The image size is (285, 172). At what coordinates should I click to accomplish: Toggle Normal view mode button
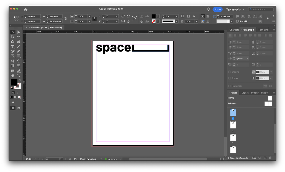click(13, 108)
